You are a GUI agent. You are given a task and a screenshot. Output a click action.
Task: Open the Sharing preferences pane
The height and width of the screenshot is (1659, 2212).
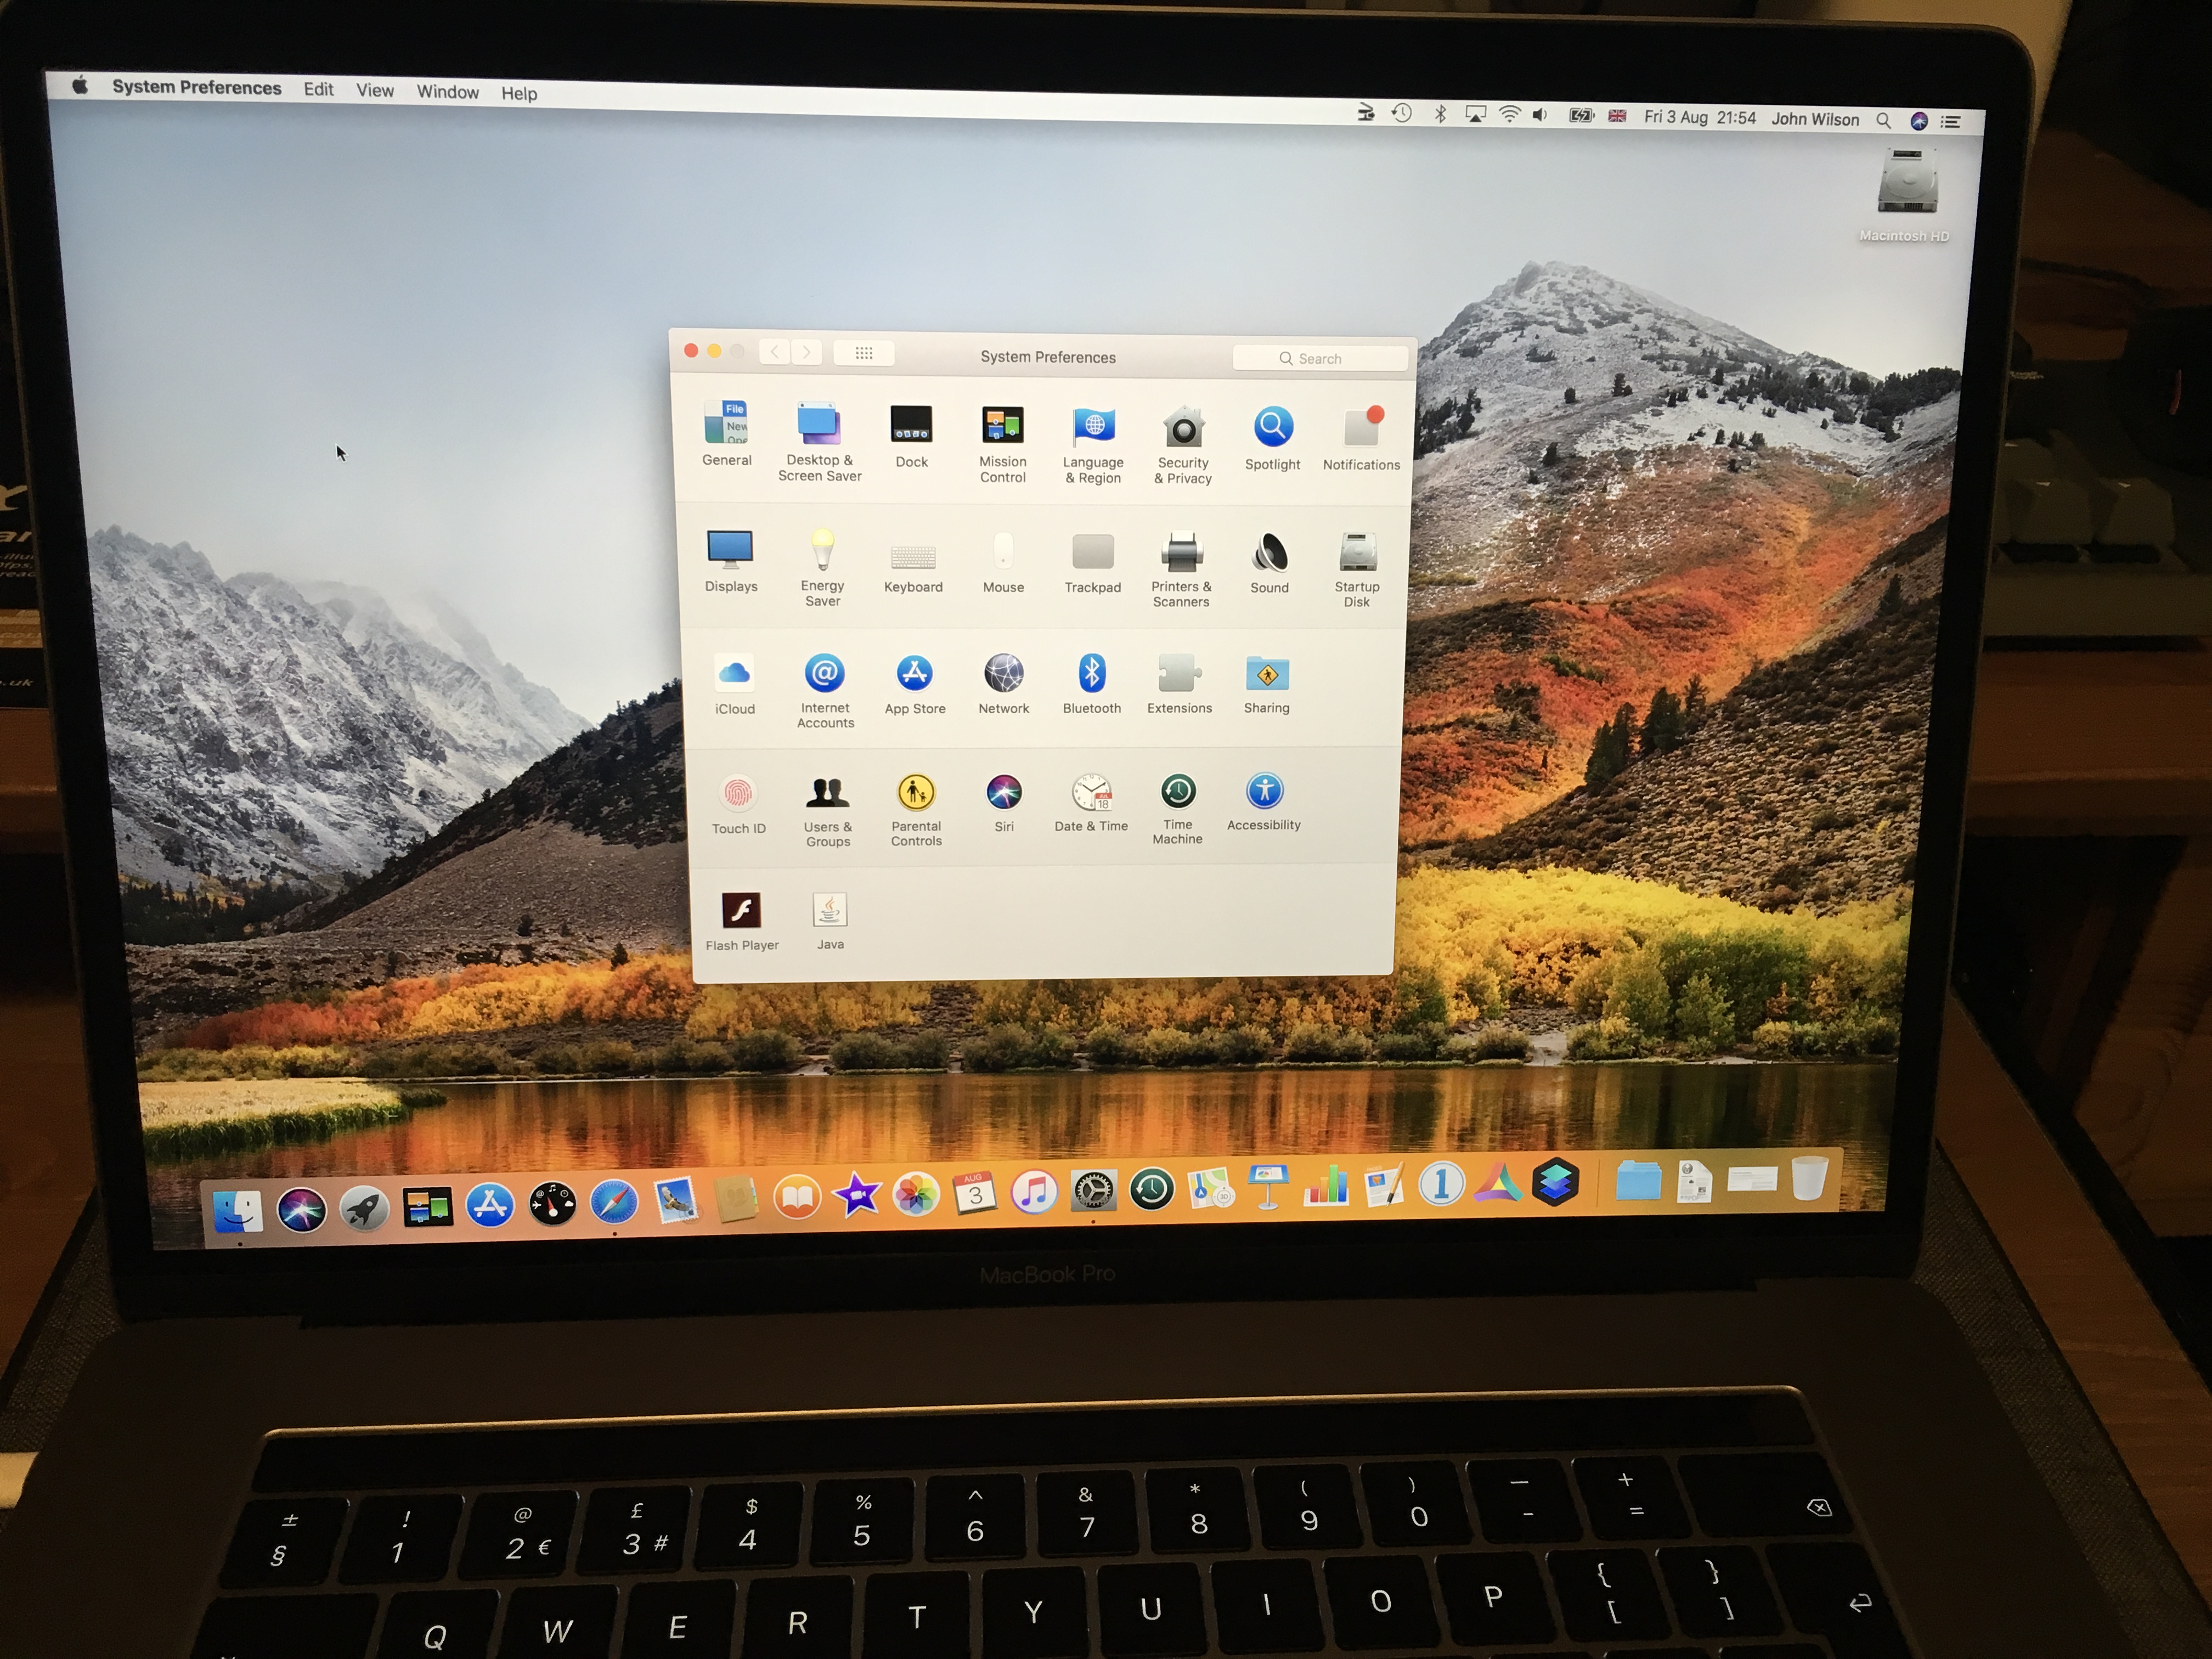click(x=1267, y=684)
